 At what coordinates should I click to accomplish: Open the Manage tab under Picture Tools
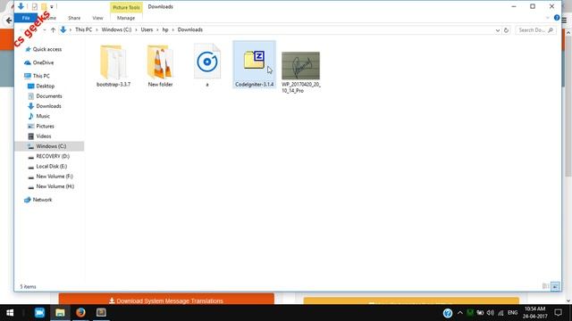126,18
